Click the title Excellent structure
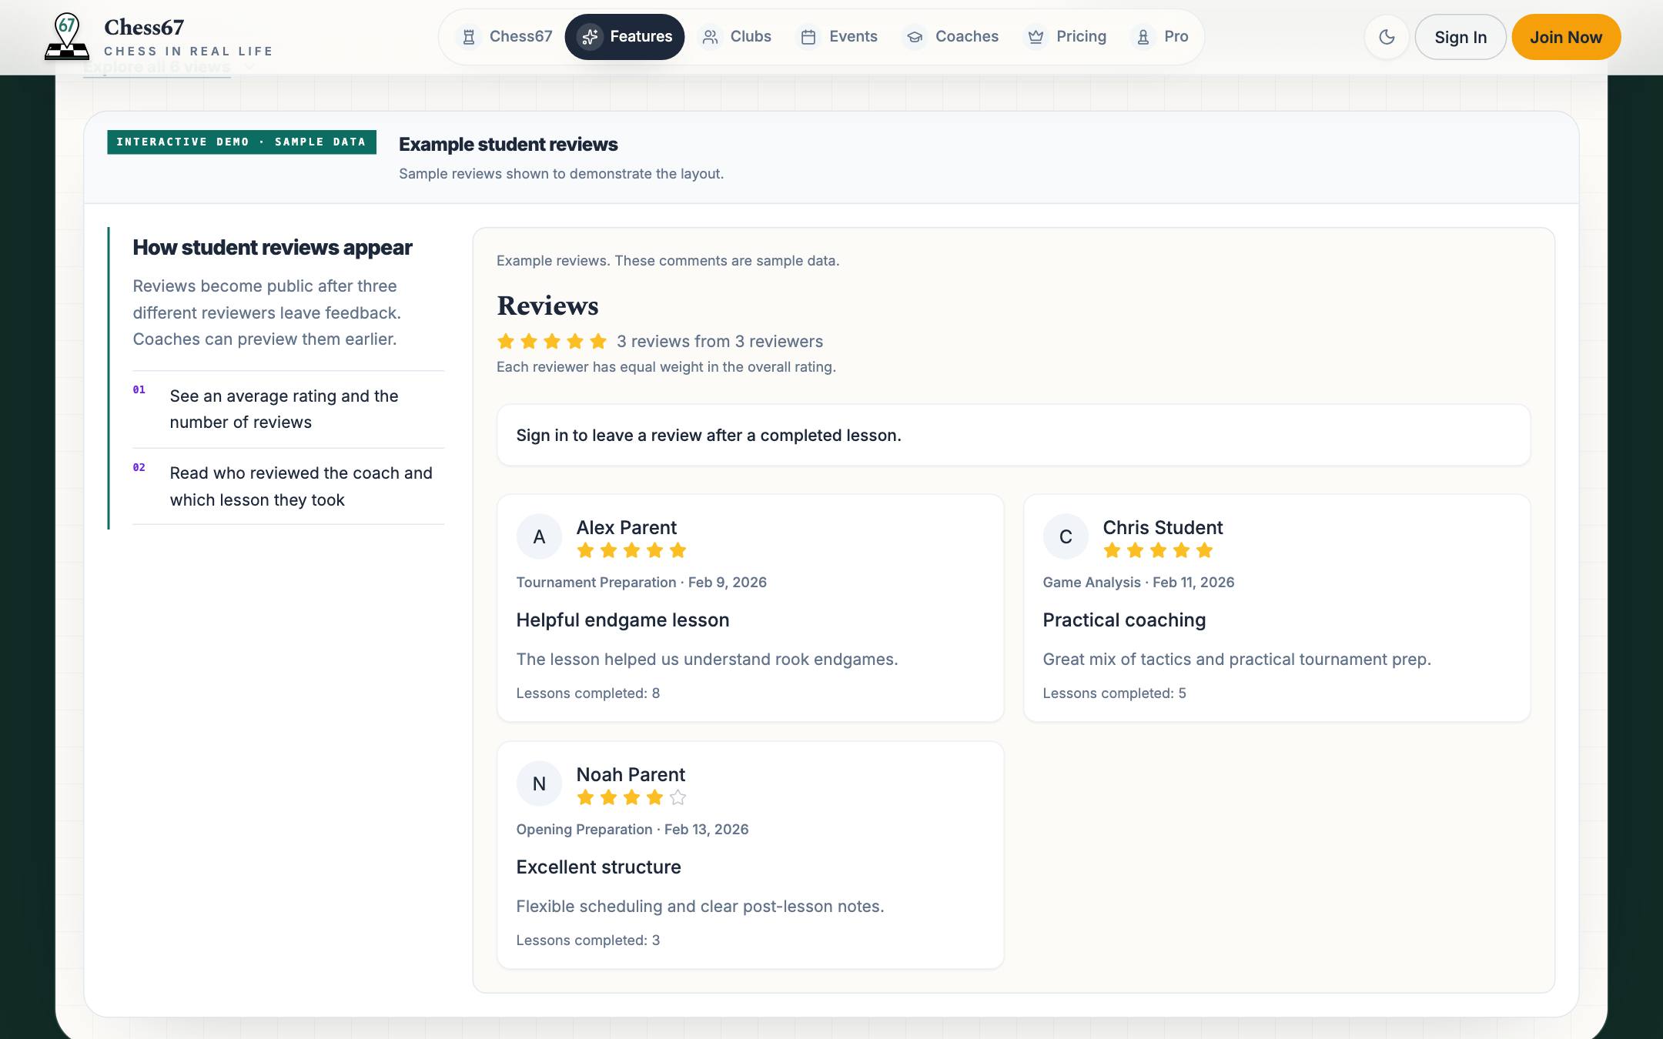This screenshot has width=1663, height=1039. click(x=598, y=867)
